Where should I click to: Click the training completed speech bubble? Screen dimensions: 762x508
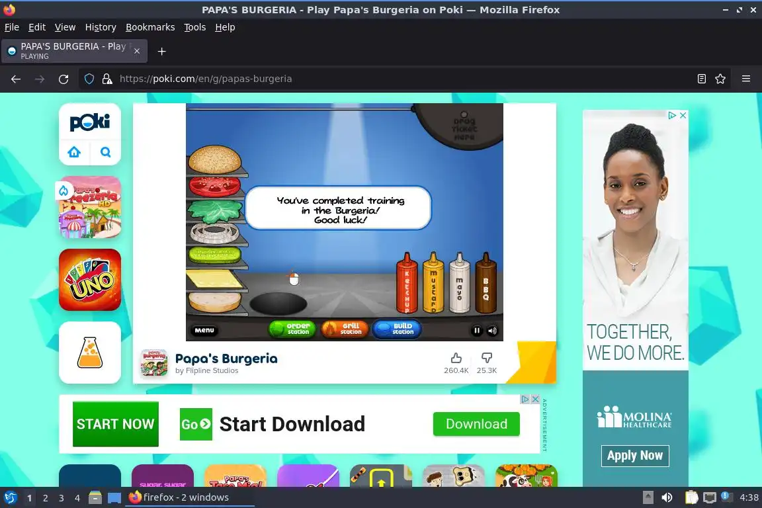pyautogui.click(x=338, y=208)
